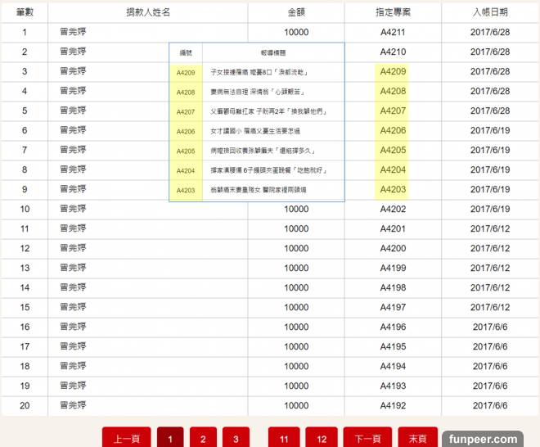Click highlighted A4205 in the 指定專案 column
Viewport: 540px width, 447px height.
(x=393, y=151)
